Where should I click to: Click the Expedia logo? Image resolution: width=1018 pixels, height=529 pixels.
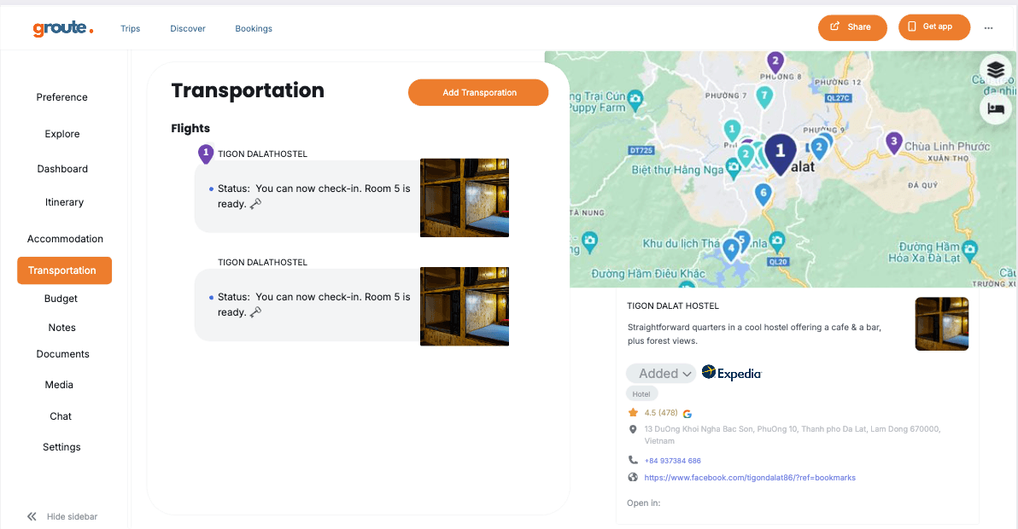coord(731,373)
